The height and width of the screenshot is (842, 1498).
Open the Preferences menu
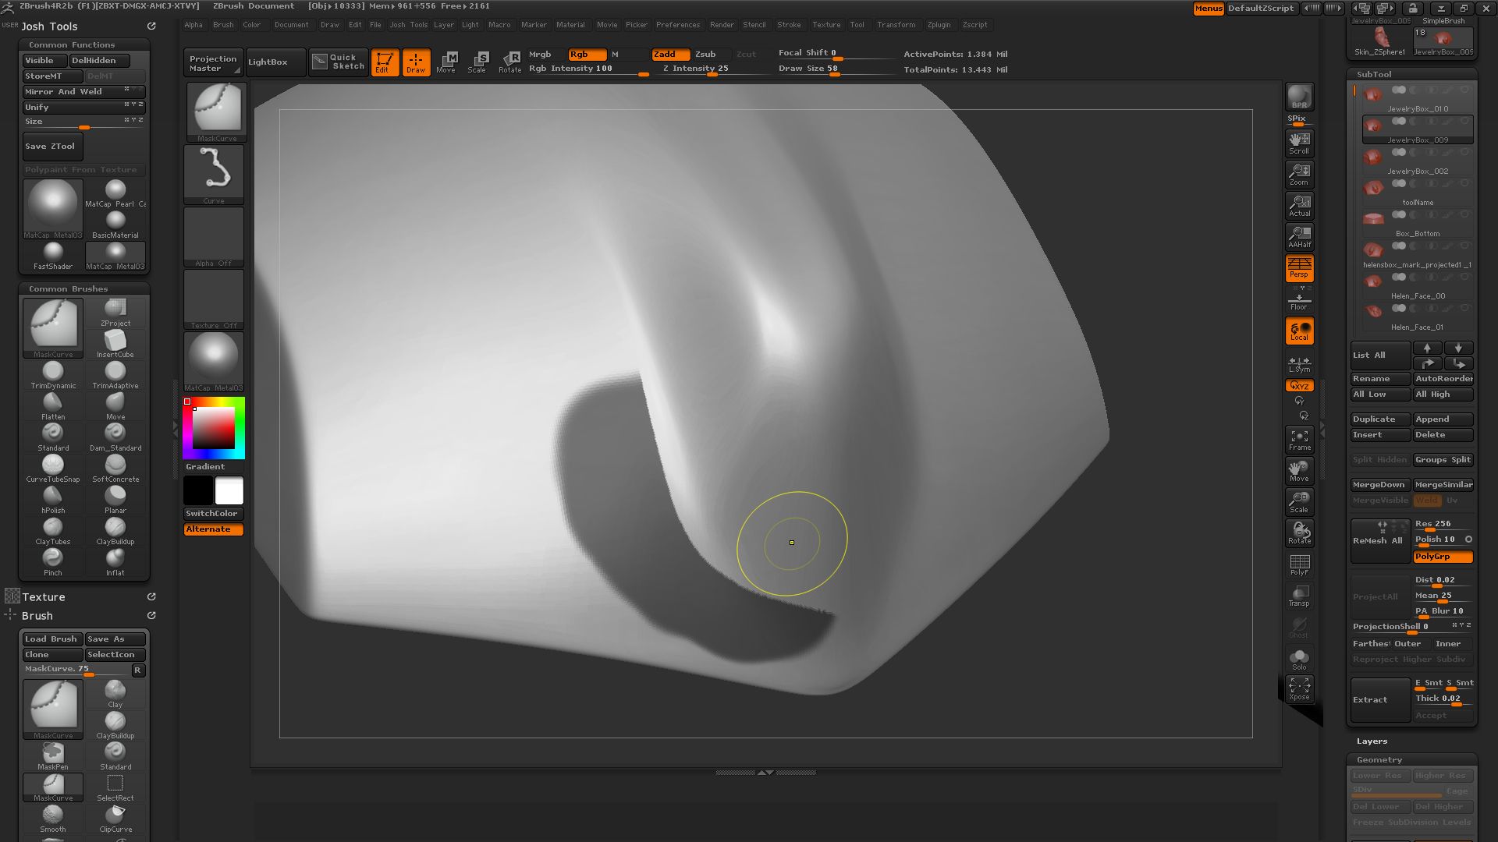[x=677, y=25]
